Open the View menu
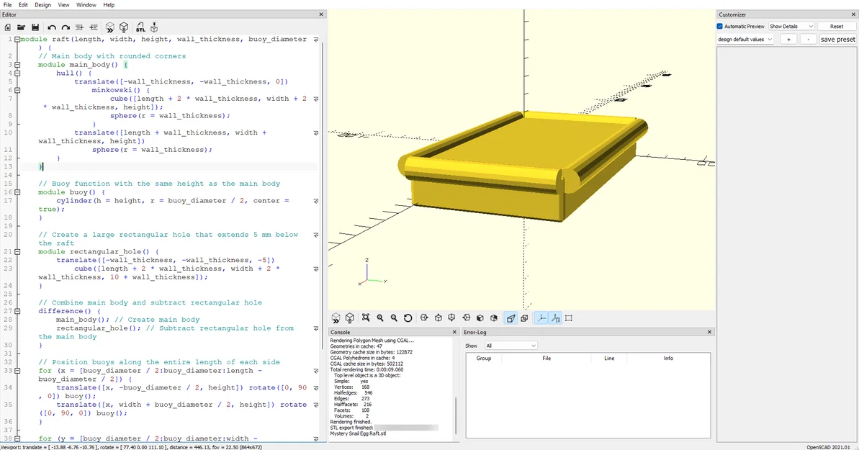 pos(63,5)
